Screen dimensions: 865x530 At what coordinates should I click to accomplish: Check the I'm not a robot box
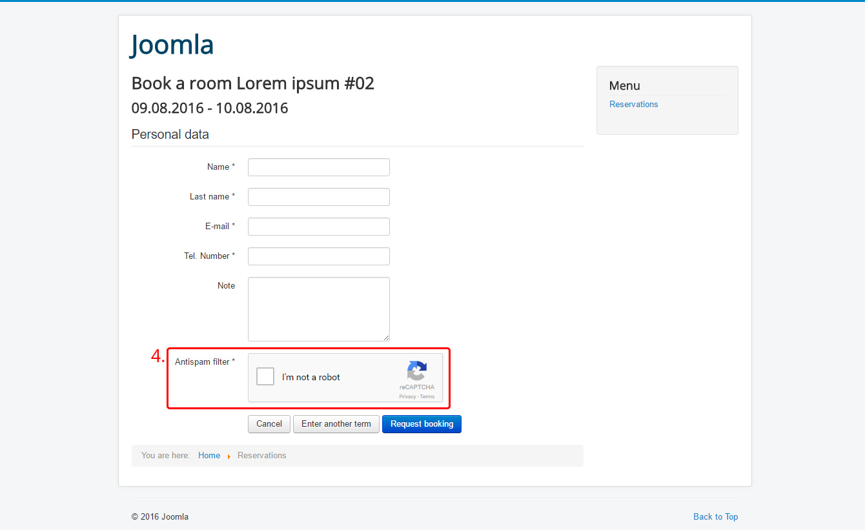[265, 376]
